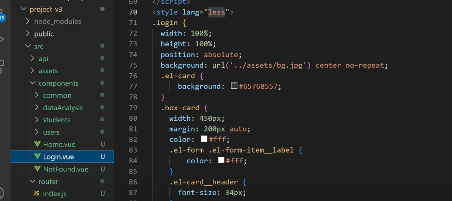Click the ".el-form .el-form-item__label" selector
The image size is (452, 201).
[x=231, y=150]
